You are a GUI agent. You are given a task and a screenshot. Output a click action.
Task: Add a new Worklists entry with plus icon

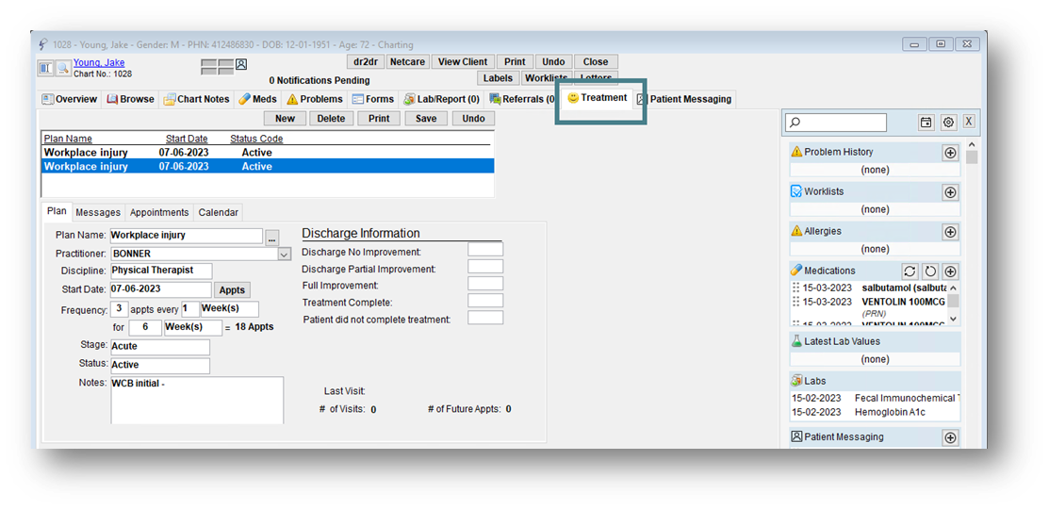pos(950,192)
